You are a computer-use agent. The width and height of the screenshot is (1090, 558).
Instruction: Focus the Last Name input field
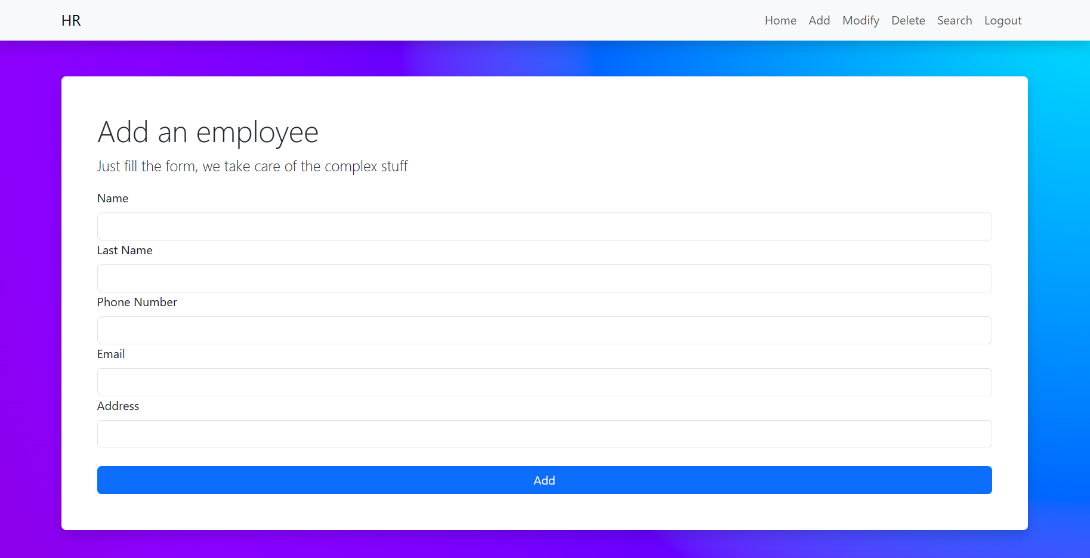(x=544, y=278)
